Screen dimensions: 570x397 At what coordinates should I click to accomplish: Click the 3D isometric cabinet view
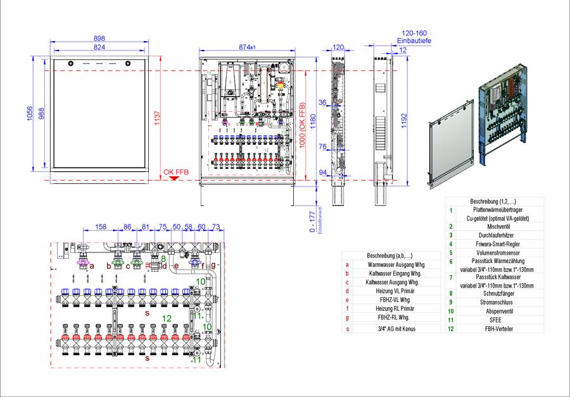[503, 116]
